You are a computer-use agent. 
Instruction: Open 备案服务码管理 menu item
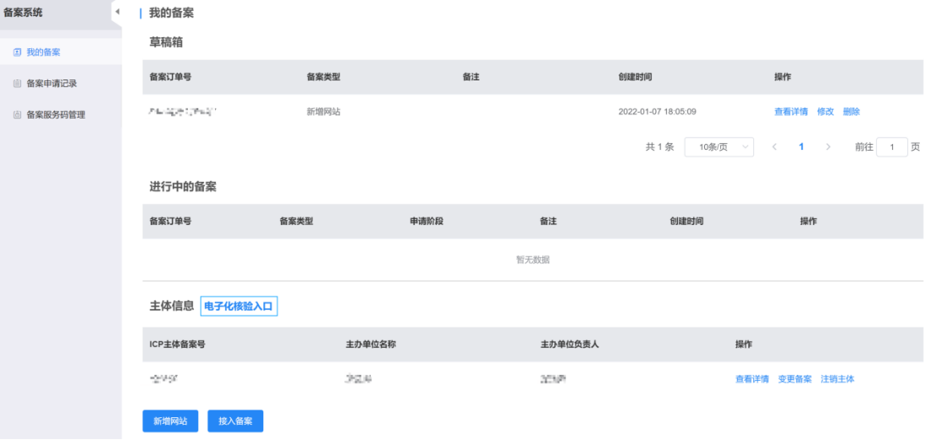(x=56, y=115)
